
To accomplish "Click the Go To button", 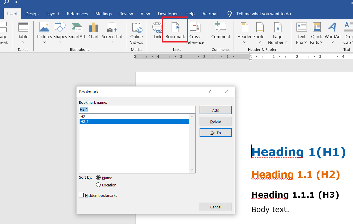I will [216, 133].
